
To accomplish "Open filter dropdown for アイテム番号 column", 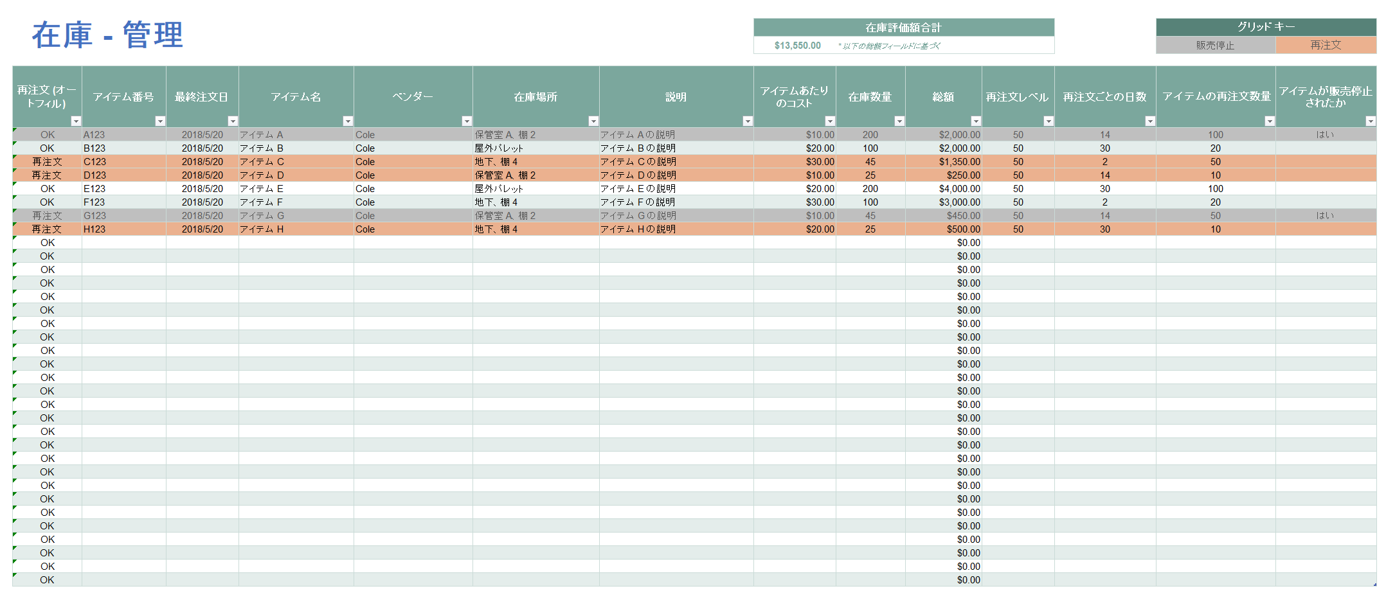I will tap(160, 121).
